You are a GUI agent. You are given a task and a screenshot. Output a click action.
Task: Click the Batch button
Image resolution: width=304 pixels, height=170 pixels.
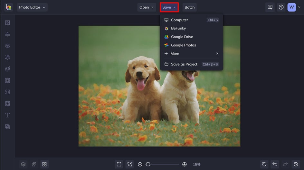(x=189, y=7)
